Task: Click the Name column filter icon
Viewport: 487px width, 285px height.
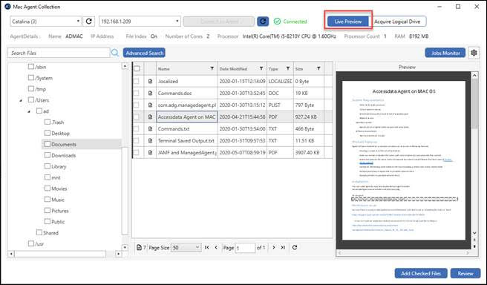Action: point(212,68)
